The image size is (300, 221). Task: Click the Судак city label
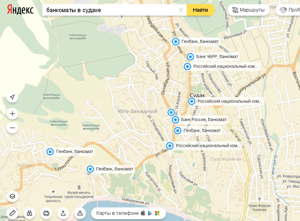(197, 95)
